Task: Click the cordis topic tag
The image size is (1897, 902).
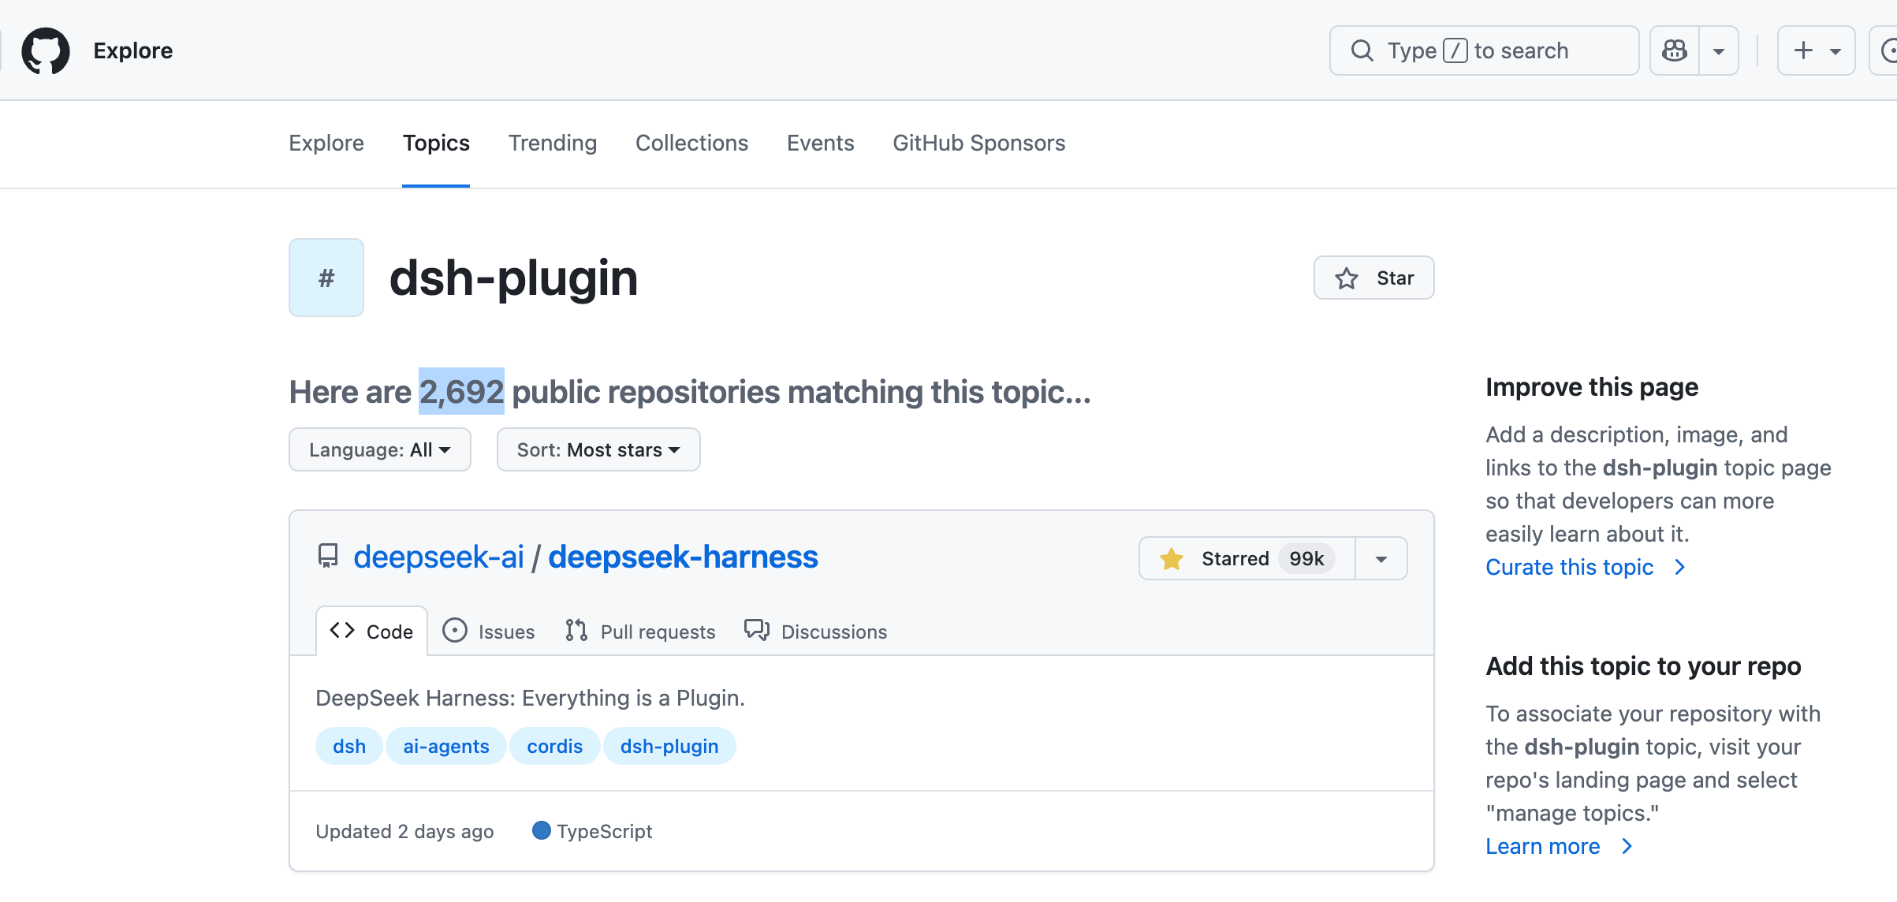Action: pyautogui.click(x=555, y=746)
